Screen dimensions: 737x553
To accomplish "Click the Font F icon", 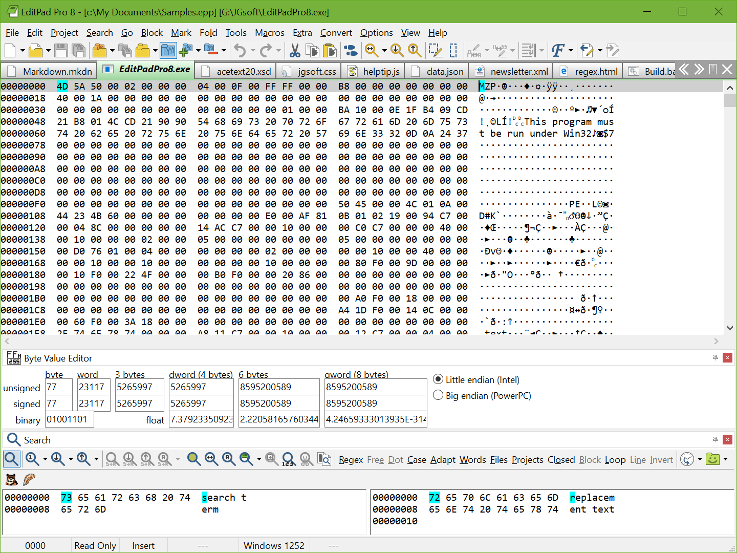I will pyautogui.click(x=558, y=50).
